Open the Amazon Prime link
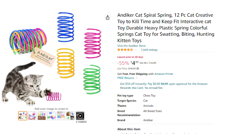225x137 pixels. (164, 74)
